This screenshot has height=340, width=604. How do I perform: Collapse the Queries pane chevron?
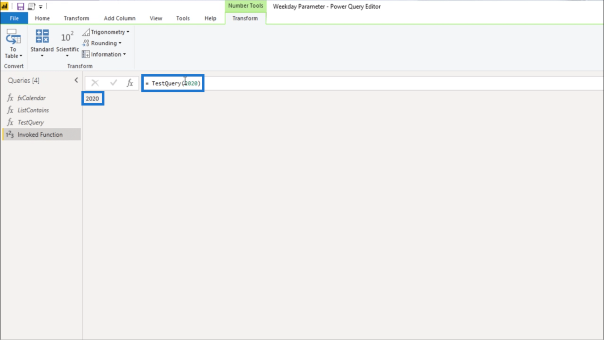click(x=76, y=80)
